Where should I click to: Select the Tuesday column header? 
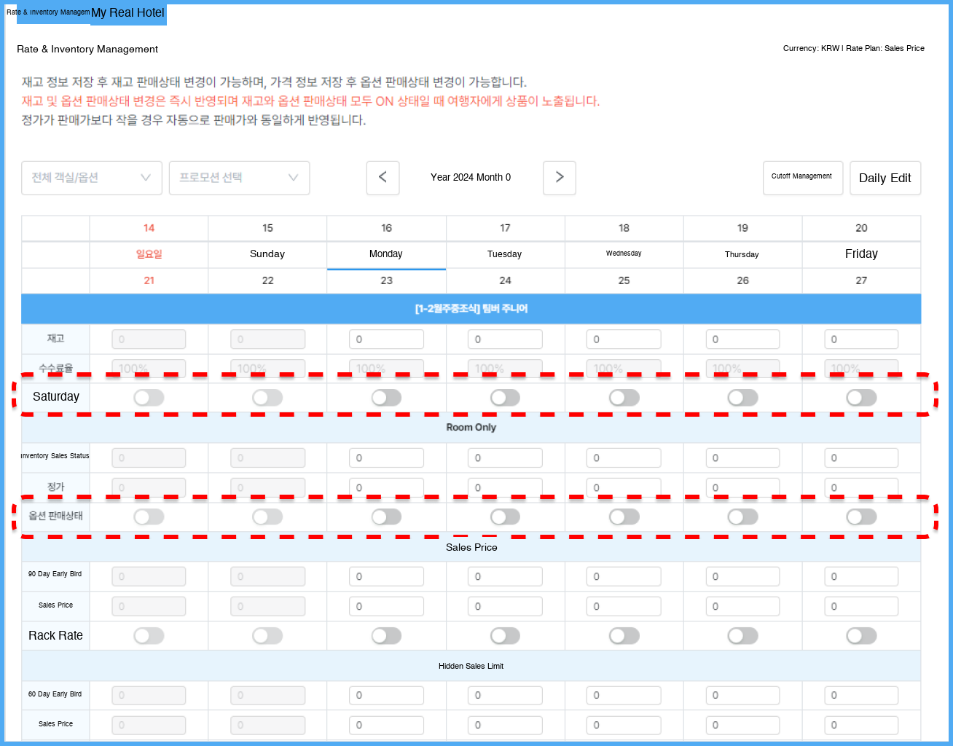[505, 254]
